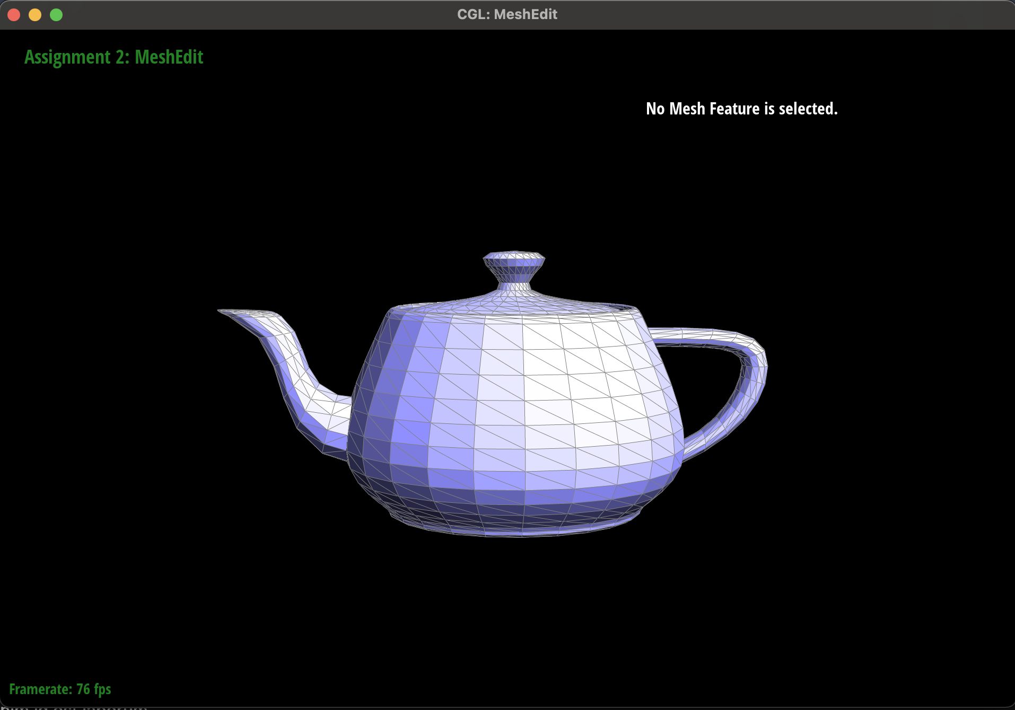This screenshot has height=710, width=1015.
Task: Click the CGL: MeshEdit window title
Action: 507,14
